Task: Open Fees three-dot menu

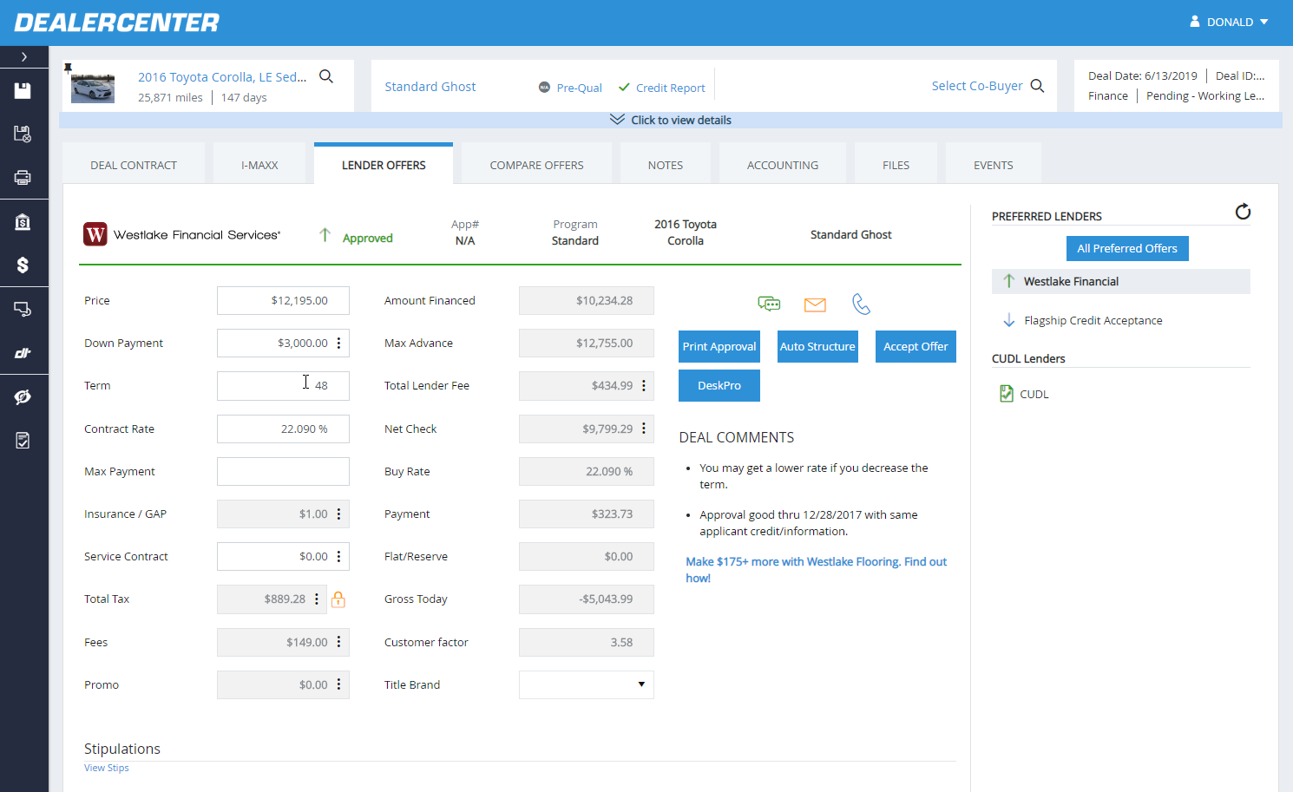Action: [x=338, y=642]
